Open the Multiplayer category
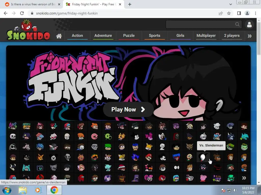This screenshot has height=195, width=261. (206, 36)
